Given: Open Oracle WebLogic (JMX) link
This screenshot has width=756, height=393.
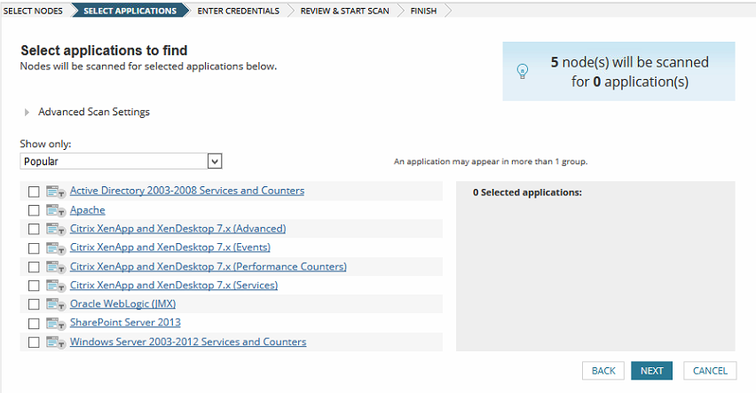Looking at the screenshot, I should tap(123, 303).
